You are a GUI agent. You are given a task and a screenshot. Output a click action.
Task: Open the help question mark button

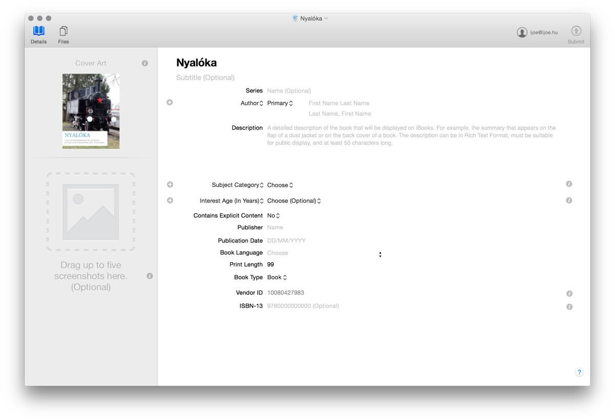point(579,372)
